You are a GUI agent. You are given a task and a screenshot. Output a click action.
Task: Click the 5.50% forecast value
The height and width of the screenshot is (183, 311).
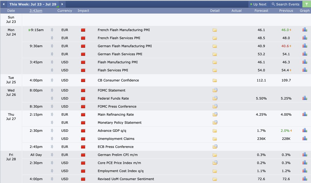tap(261, 98)
